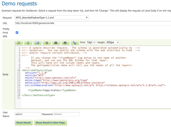
Task: Click the Replace text icon
Action: [75, 43]
